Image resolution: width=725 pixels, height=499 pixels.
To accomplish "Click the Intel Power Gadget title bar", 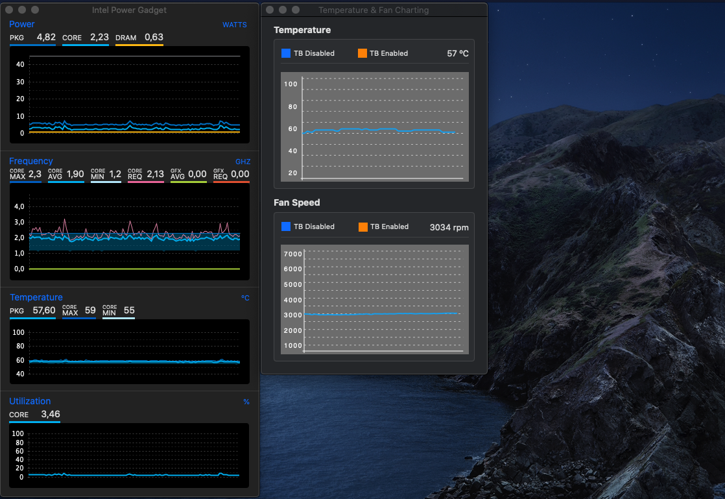I will point(129,10).
